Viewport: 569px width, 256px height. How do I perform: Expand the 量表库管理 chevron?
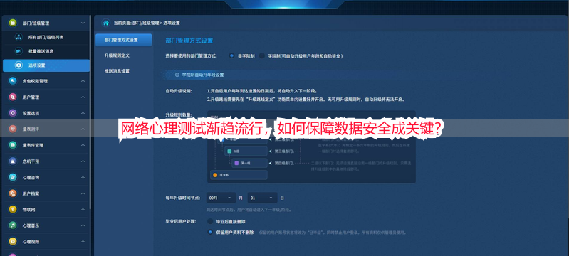coord(83,145)
